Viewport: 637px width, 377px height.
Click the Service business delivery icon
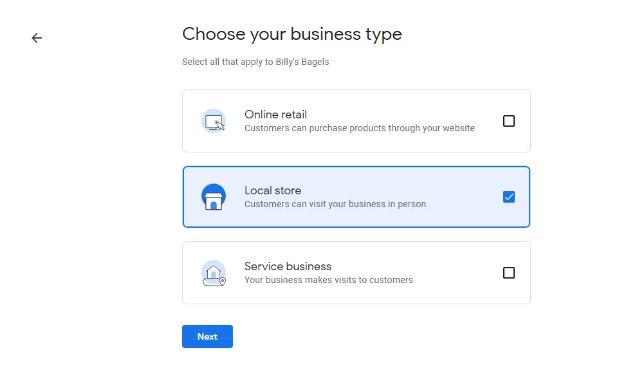(x=214, y=273)
